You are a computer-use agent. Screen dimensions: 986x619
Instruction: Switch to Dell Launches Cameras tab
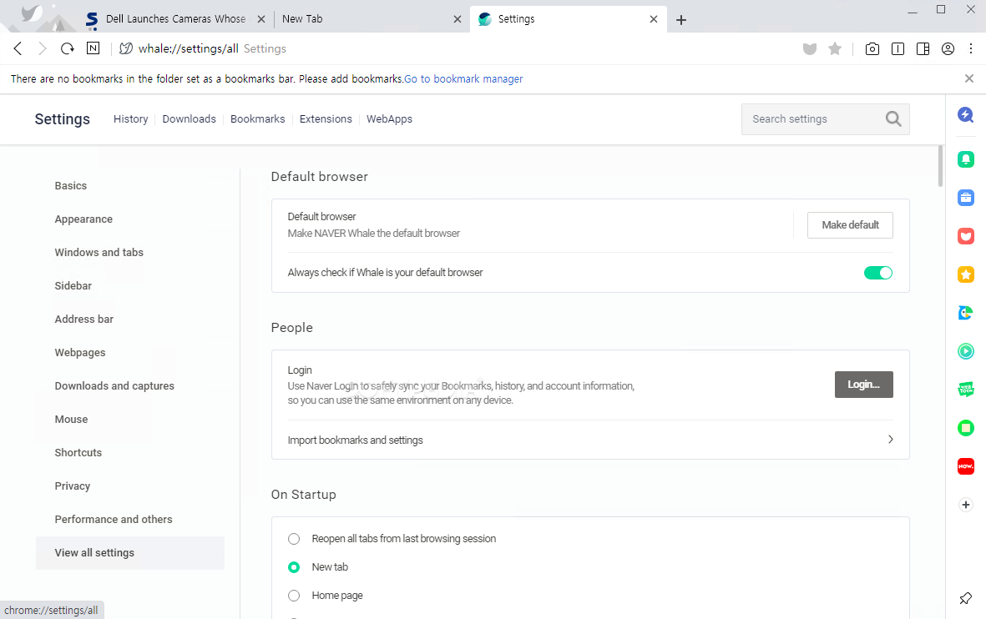175,19
